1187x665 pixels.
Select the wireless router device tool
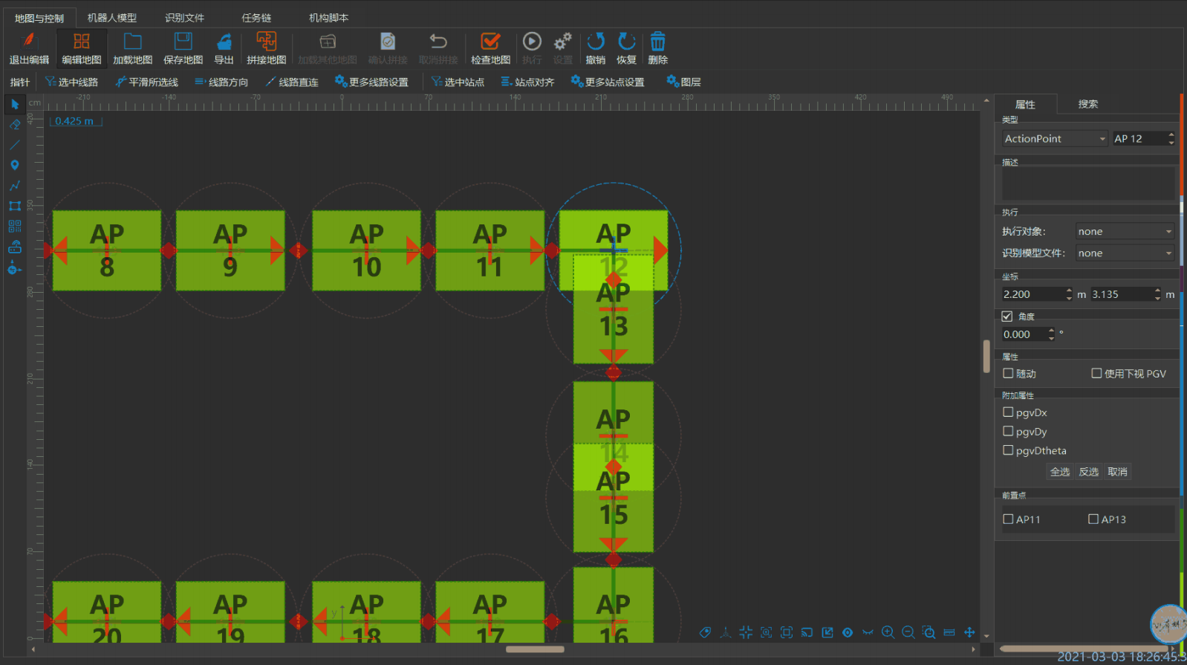tap(15, 247)
